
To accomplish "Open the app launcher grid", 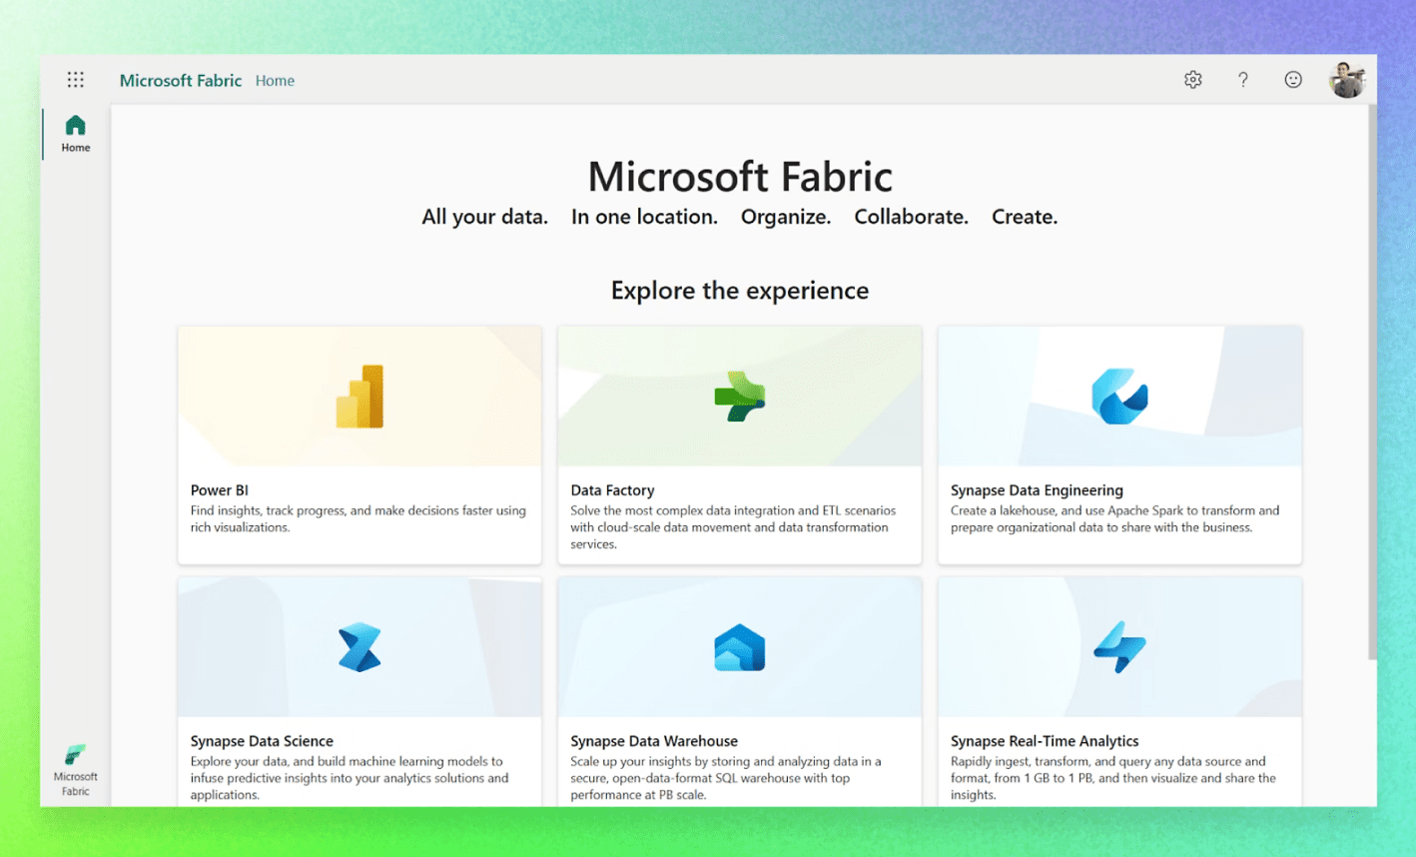I will 75,80.
